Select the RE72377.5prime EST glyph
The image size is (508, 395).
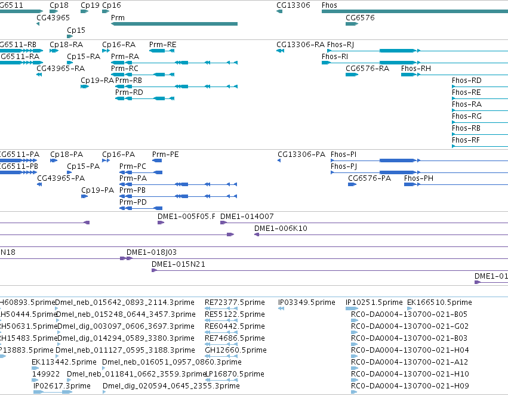221,308
